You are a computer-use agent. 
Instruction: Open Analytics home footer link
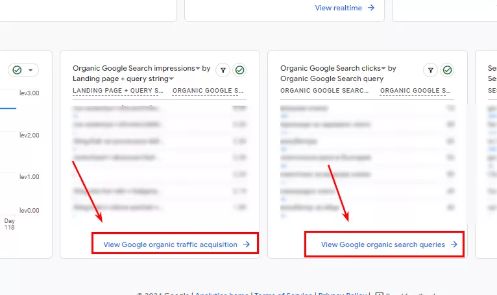click(221, 294)
